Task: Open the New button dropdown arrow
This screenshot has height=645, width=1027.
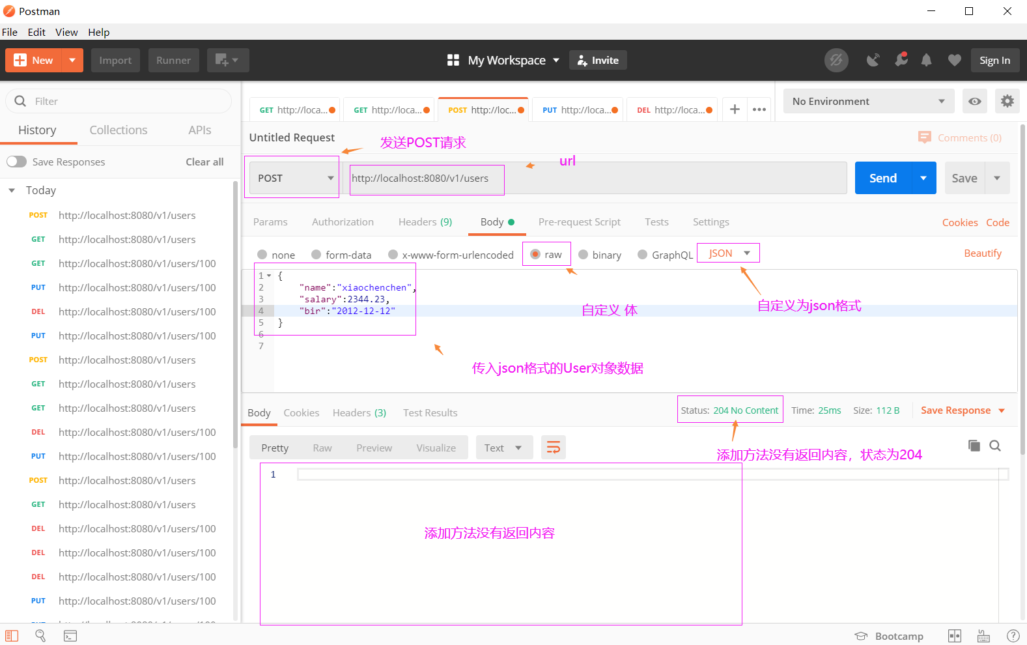Action: [x=72, y=60]
